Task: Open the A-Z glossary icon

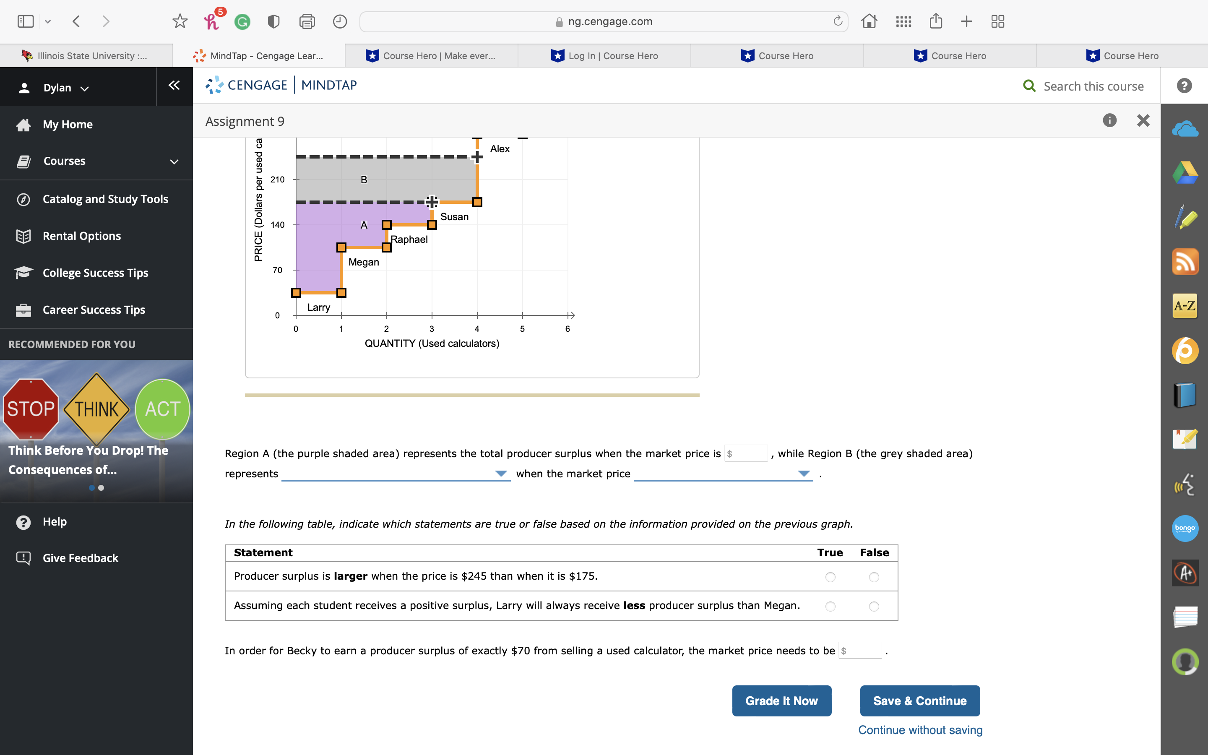Action: tap(1185, 306)
